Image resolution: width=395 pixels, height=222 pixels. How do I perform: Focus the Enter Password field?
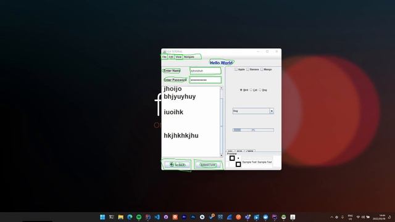coord(205,80)
